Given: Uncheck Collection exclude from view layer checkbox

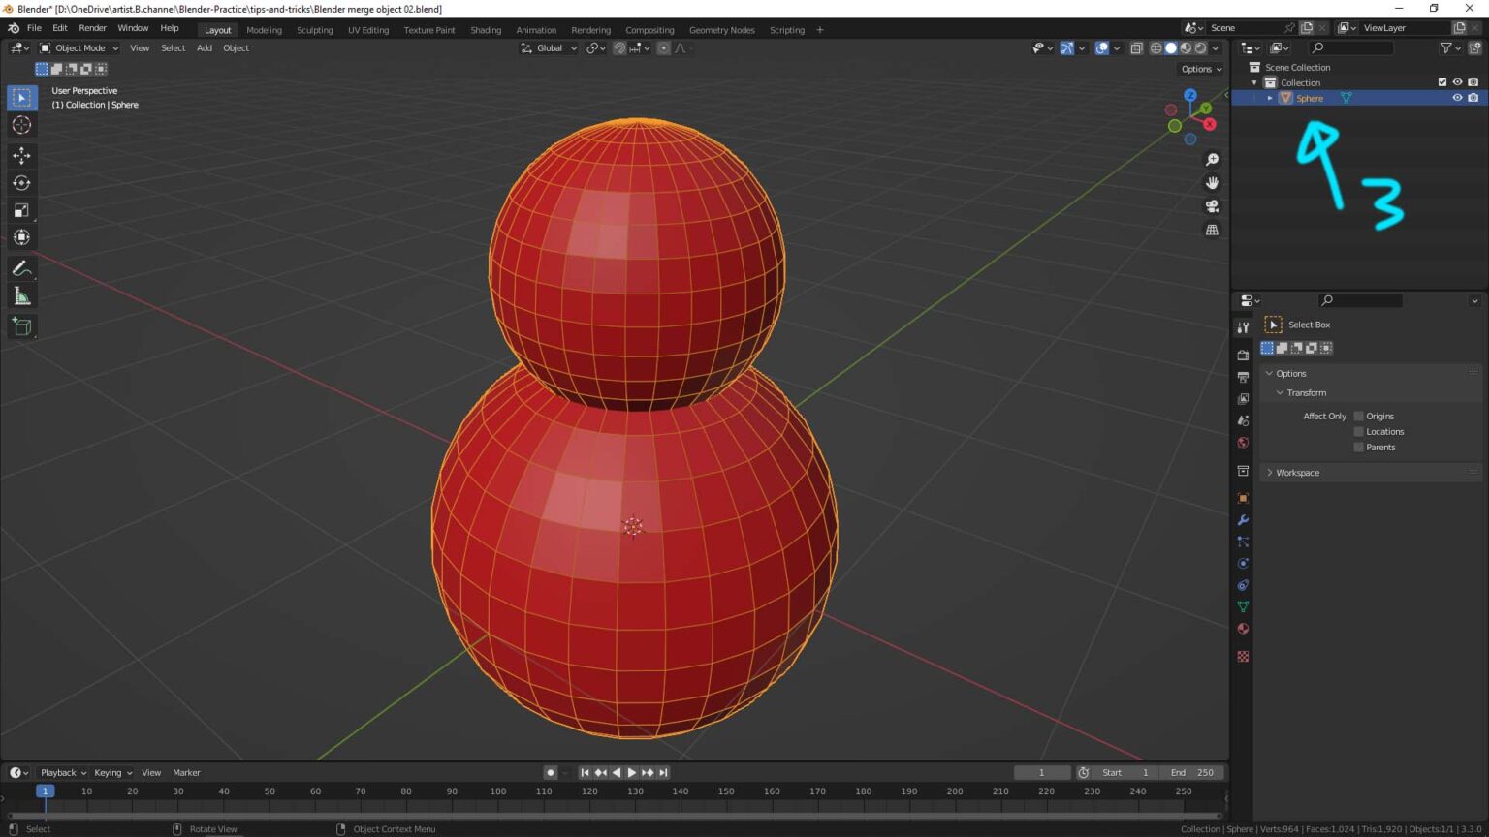Looking at the screenshot, I should (x=1441, y=82).
